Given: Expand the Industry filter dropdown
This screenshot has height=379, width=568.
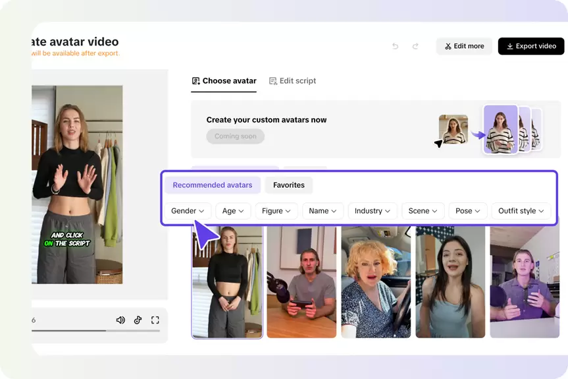Looking at the screenshot, I should pyautogui.click(x=373, y=211).
